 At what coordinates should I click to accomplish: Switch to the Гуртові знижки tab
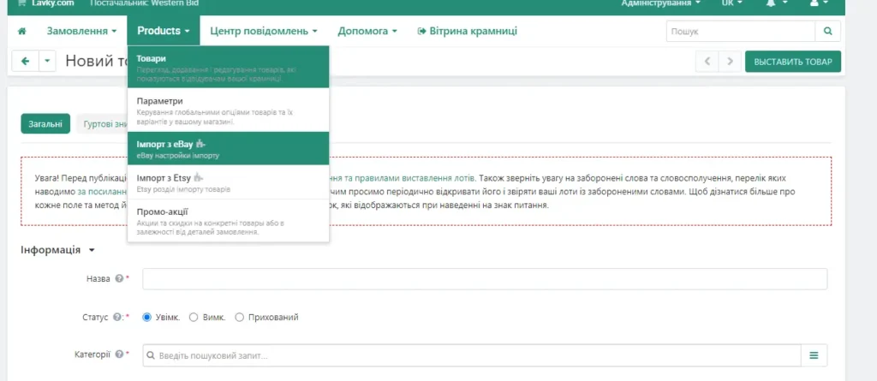[104, 124]
